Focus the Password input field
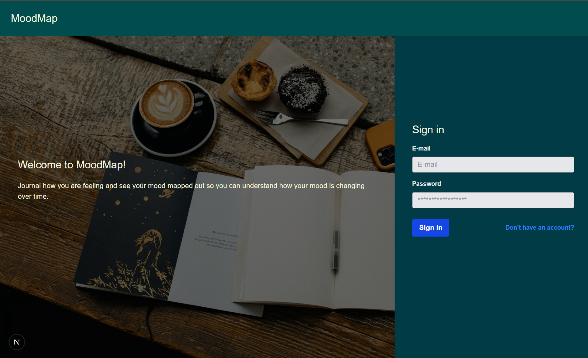The width and height of the screenshot is (588, 358). [x=493, y=200]
